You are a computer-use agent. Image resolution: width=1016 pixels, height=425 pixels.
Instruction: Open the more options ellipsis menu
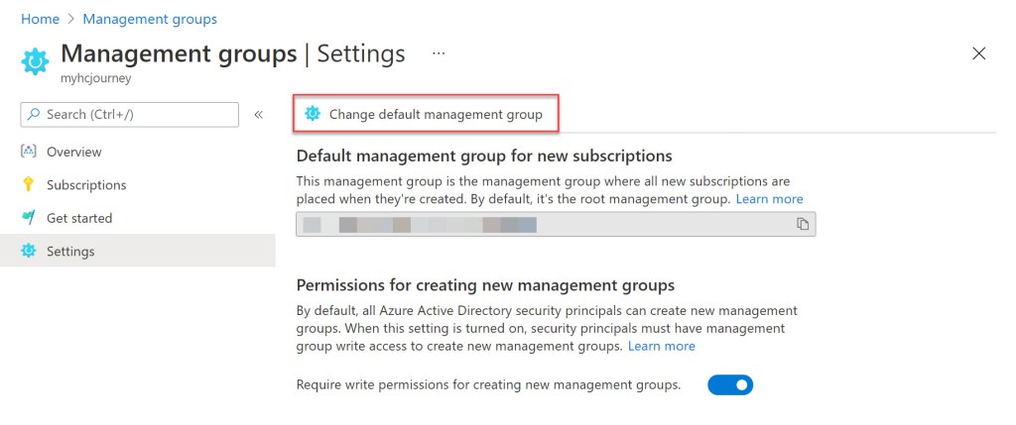click(439, 53)
